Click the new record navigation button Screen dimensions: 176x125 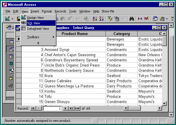(x=77, y=108)
